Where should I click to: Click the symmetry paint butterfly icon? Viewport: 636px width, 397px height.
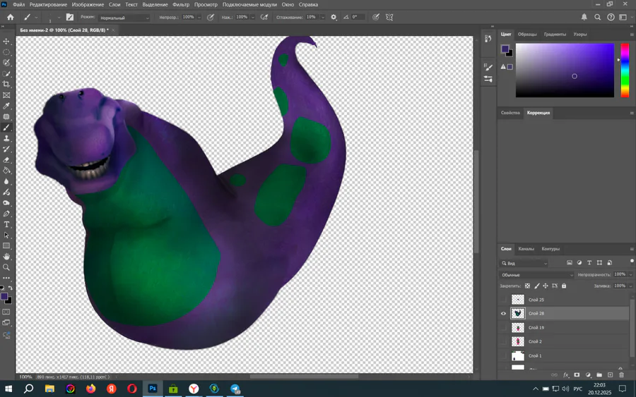point(389,17)
